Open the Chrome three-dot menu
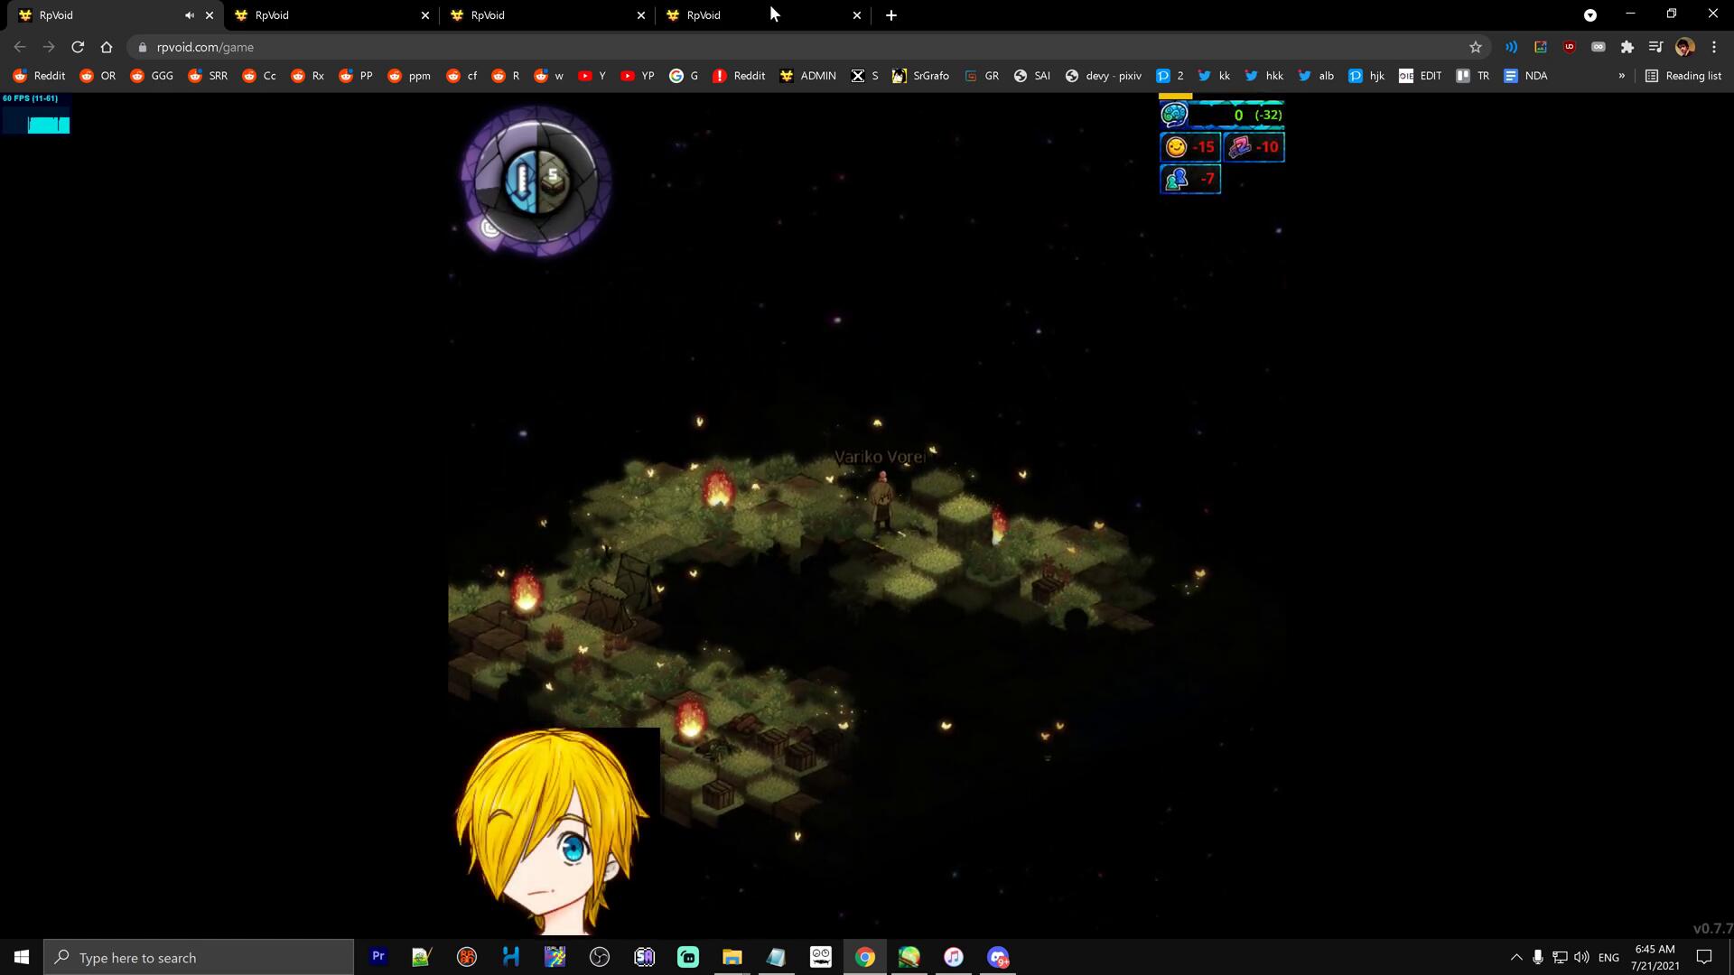 [x=1714, y=47]
